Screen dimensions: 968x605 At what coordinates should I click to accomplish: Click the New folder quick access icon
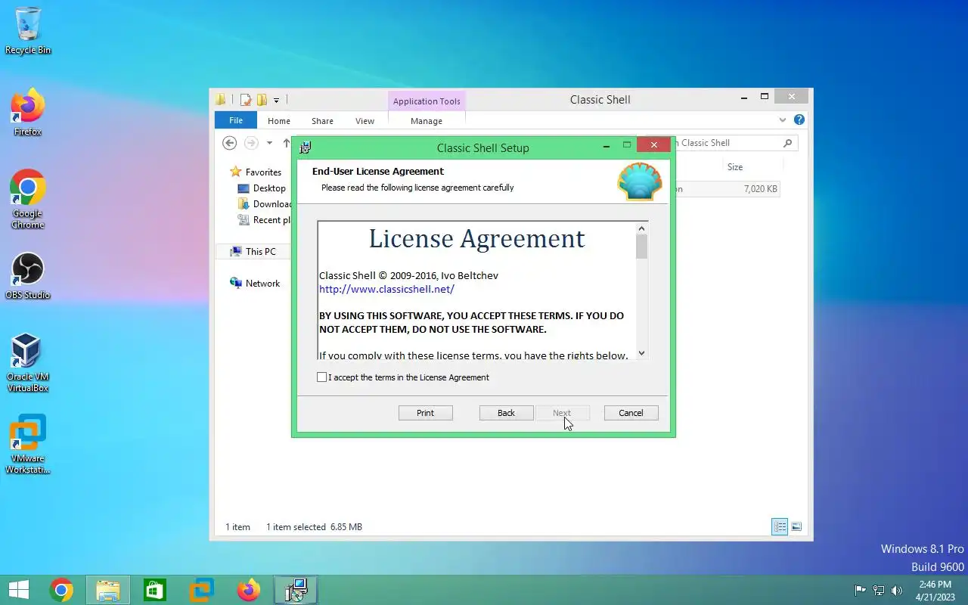[x=262, y=100]
